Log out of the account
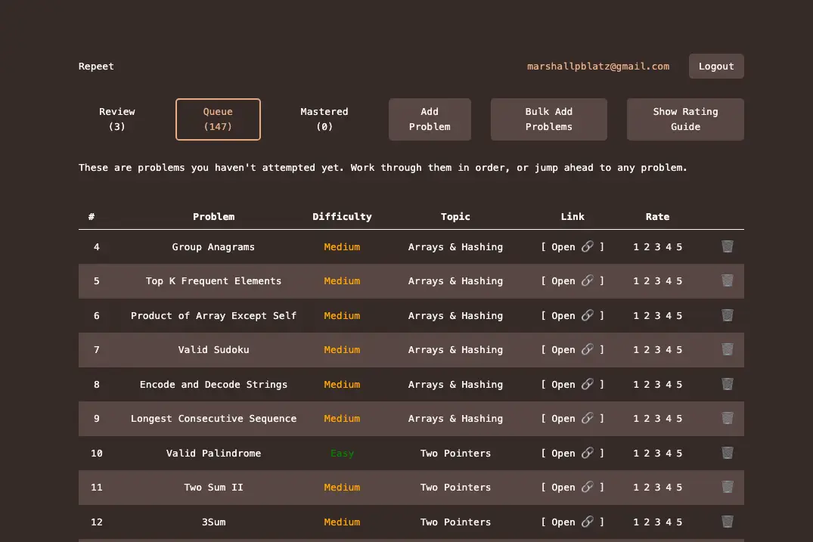Screen dimensions: 813x542 715,67
